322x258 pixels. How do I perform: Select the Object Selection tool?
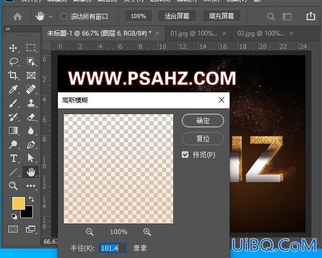click(x=31, y=62)
